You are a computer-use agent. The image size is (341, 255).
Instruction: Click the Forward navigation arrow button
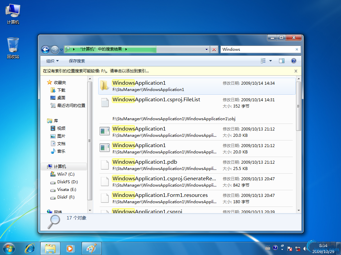[55, 50]
